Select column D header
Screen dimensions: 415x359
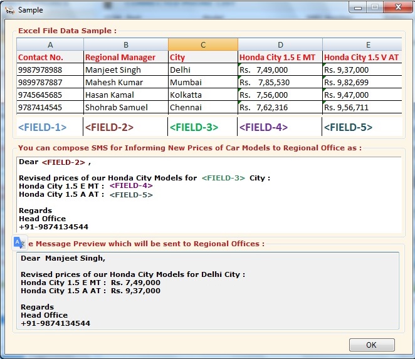click(280, 44)
